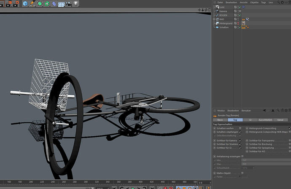Viewport: 291px width, 189px height.
Task: Add a Cube primitive from toolbar
Action: coord(25,3)
